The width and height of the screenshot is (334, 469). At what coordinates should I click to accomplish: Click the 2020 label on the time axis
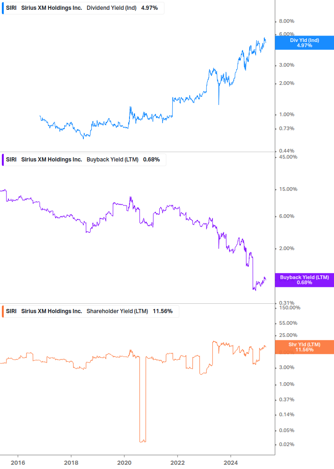point(124,463)
